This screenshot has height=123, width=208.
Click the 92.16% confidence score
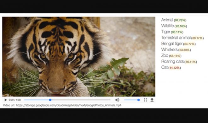click(181, 26)
